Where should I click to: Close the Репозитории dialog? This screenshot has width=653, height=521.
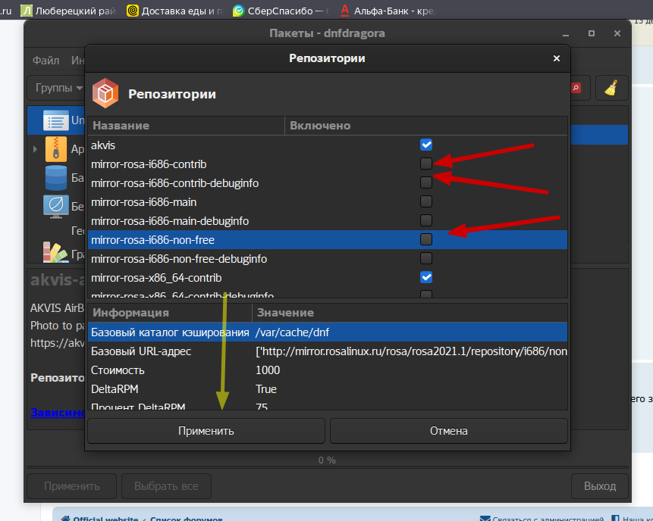[x=557, y=58]
